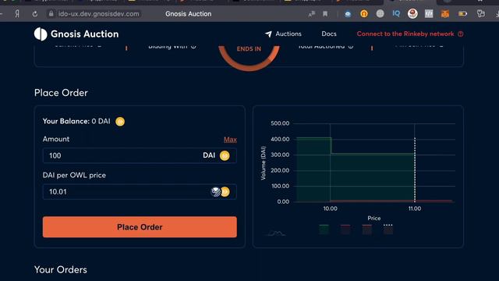Open the IQ browser extension

coord(396,13)
